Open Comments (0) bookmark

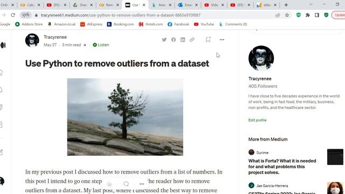pos(233,24)
